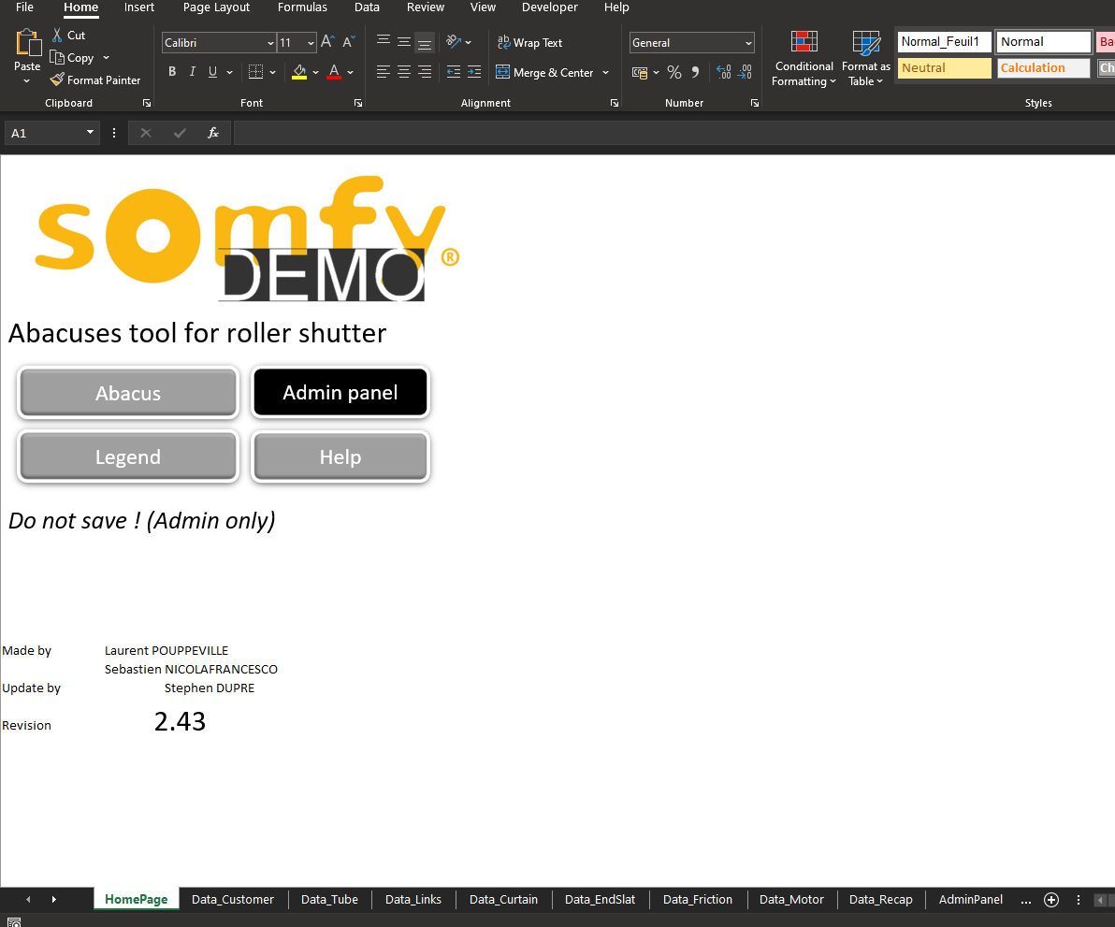Select the Data_Motor sheet tab
This screenshot has height=927, width=1115.
click(791, 899)
